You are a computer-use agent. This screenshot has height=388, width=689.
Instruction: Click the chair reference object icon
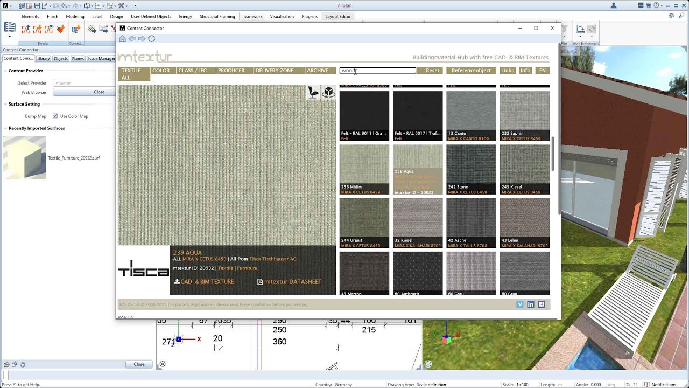(x=313, y=93)
